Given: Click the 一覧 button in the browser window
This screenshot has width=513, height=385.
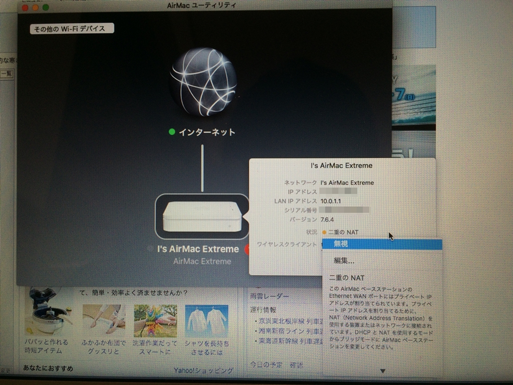Looking at the screenshot, I should pos(7,73).
